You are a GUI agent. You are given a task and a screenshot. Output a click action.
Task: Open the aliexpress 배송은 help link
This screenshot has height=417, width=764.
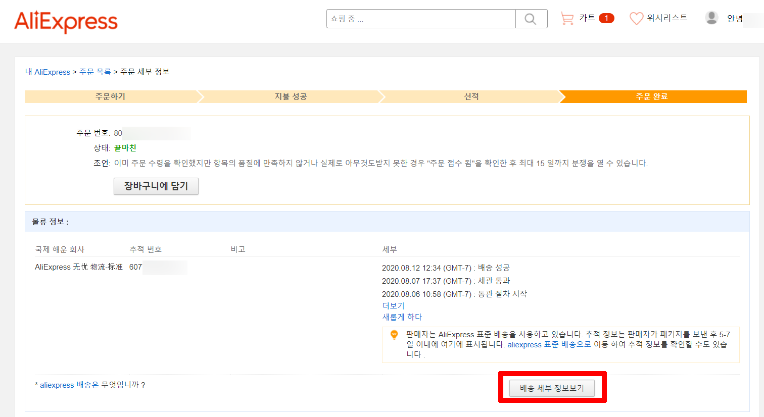click(x=69, y=385)
